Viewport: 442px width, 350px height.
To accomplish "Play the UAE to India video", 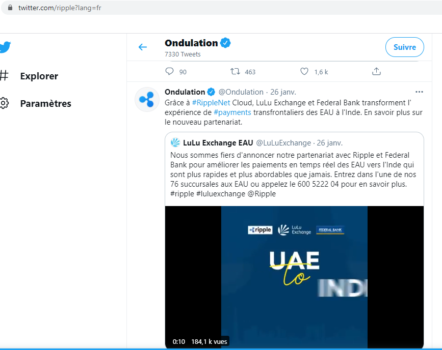I will [x=294, y=277].
